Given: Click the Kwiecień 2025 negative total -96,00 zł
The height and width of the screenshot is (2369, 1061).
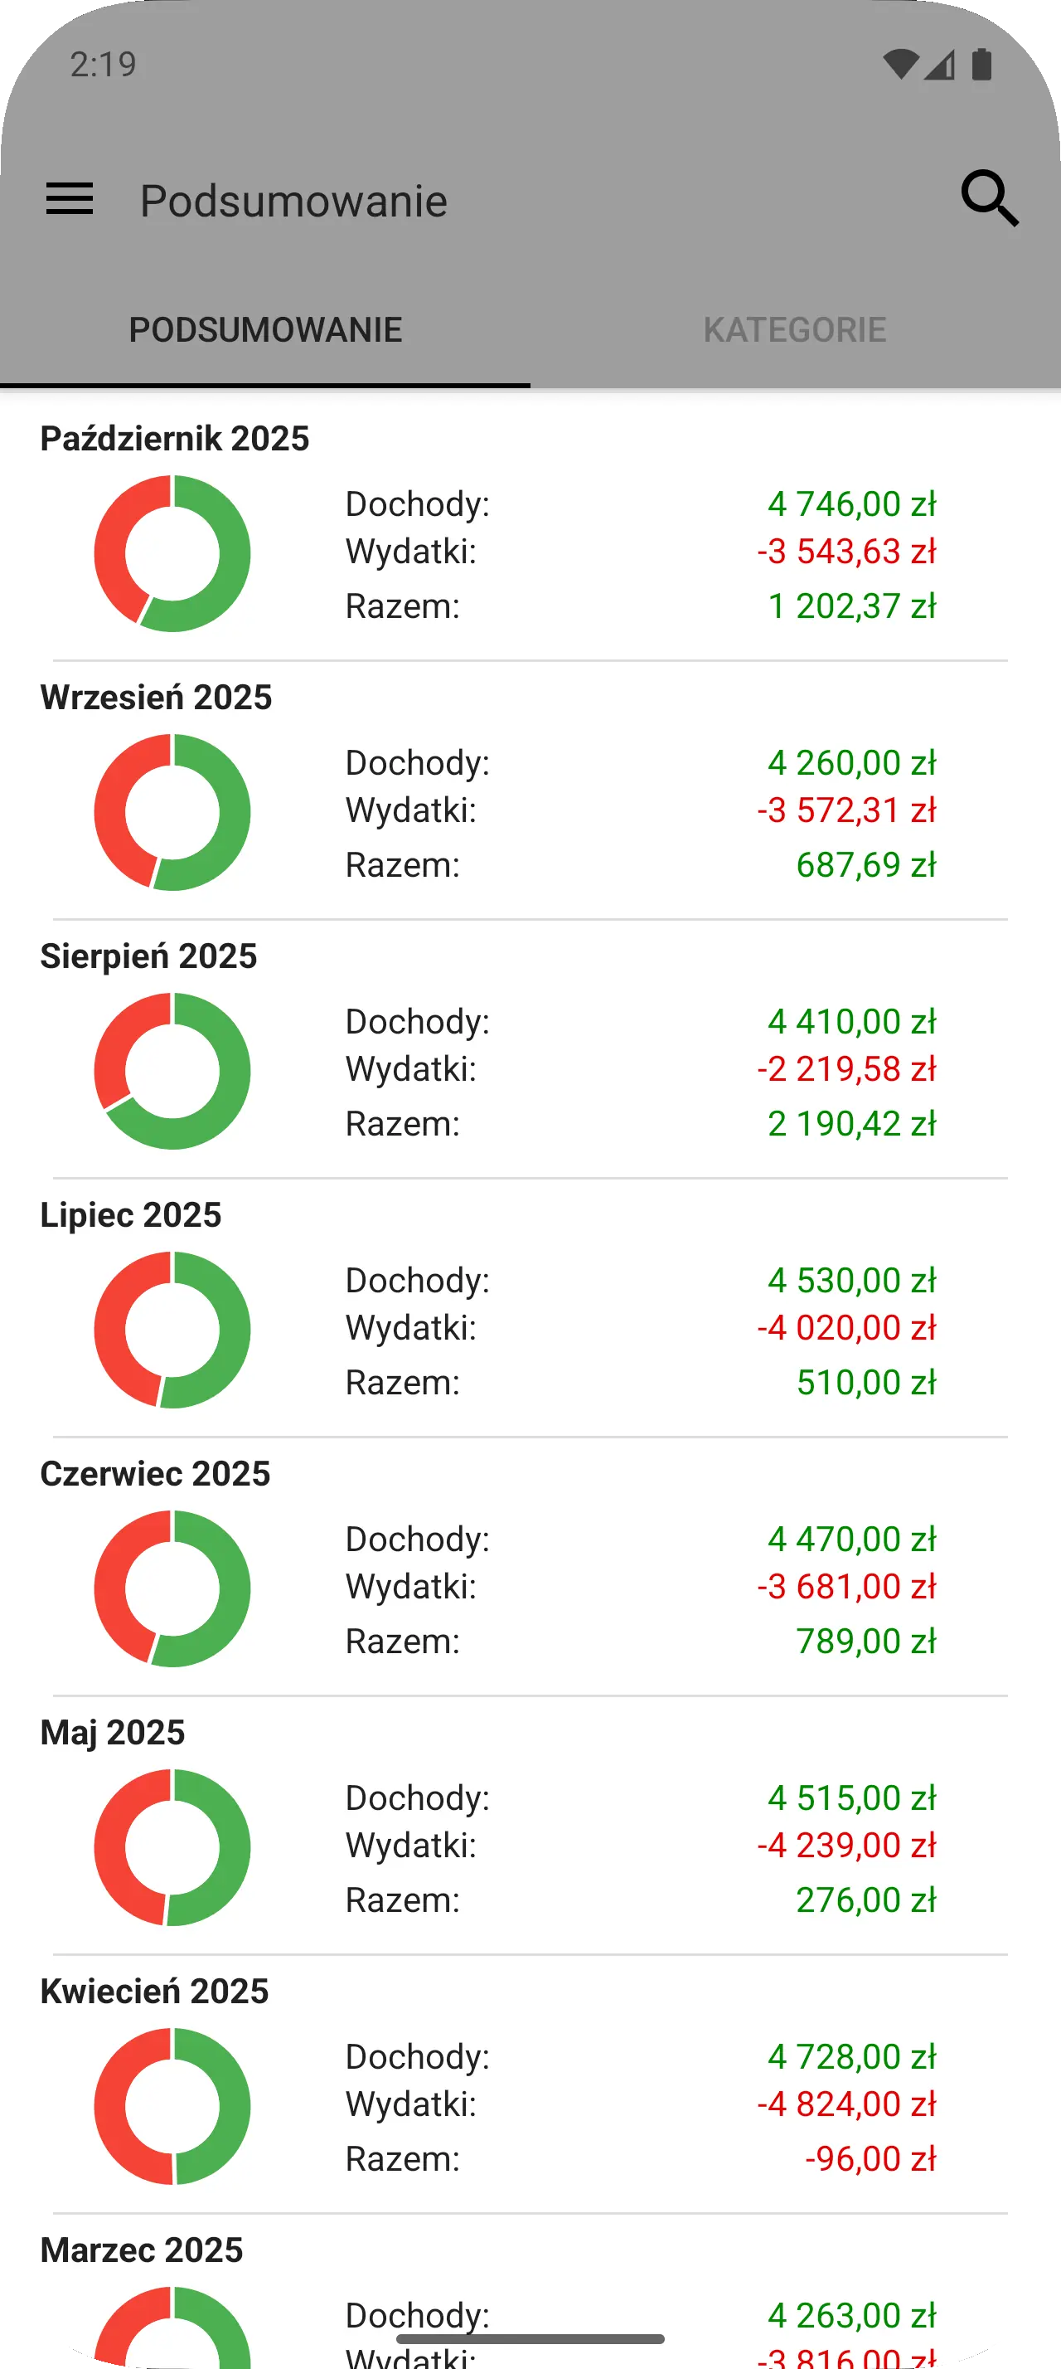Looking at the screenshot, I should tap(870, 2159).
